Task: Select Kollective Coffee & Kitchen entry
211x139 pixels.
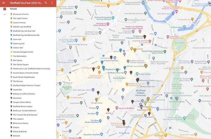Action: [x=24, y=94]
